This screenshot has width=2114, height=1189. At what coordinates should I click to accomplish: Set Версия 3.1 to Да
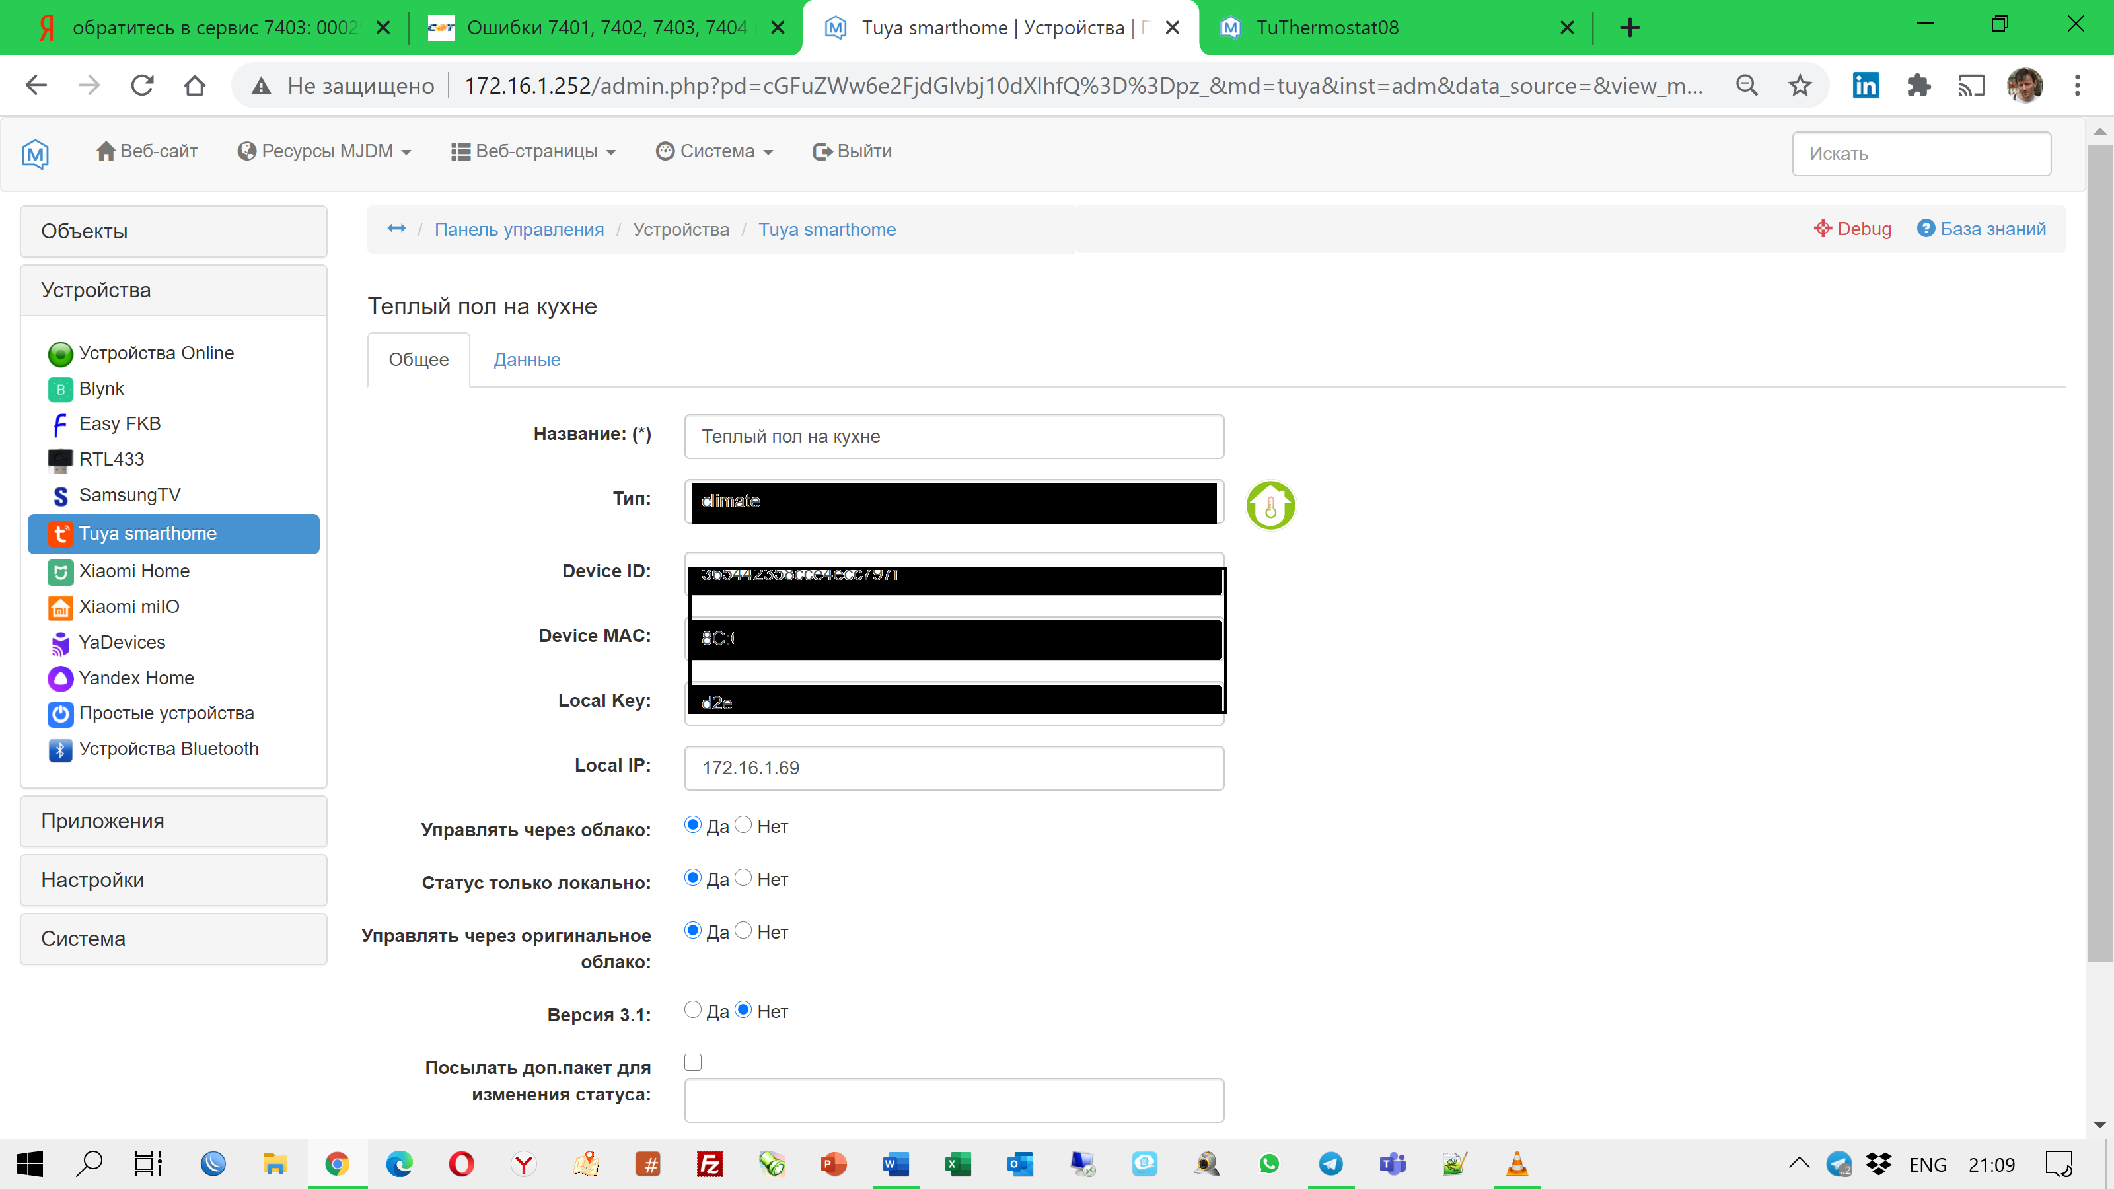[692, 1010]
